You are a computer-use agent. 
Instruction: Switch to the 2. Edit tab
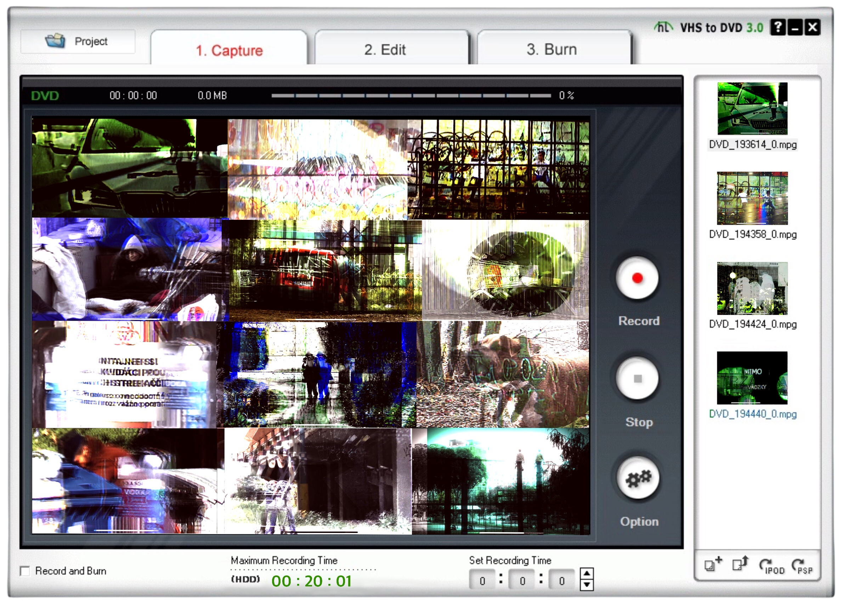(x=385, y=50)
